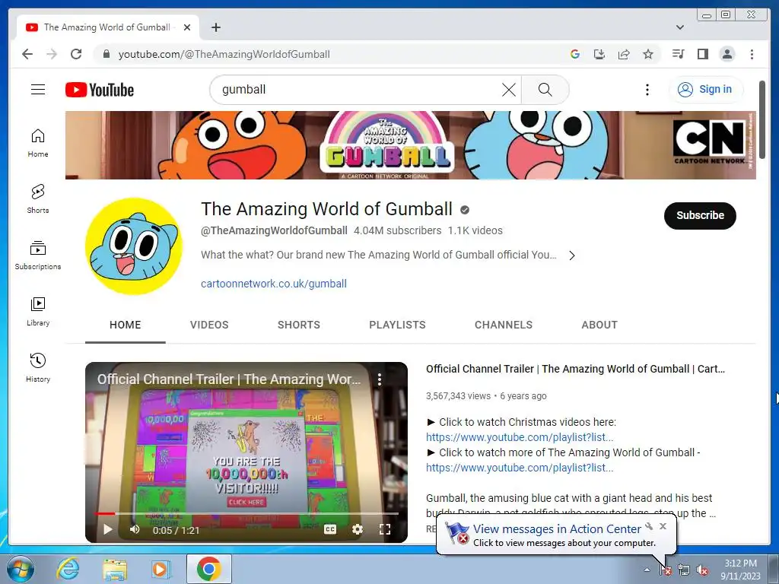Viewport: 779px width, 584px height.
Task: Open Official Channel Trailer title link
Action: [x=575, y=369]
